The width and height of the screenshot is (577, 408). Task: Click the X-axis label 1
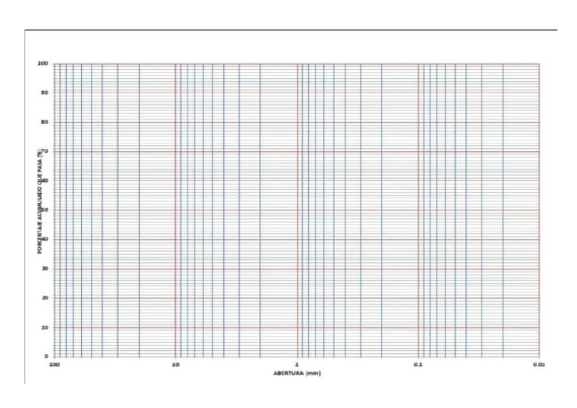(297, 364)
